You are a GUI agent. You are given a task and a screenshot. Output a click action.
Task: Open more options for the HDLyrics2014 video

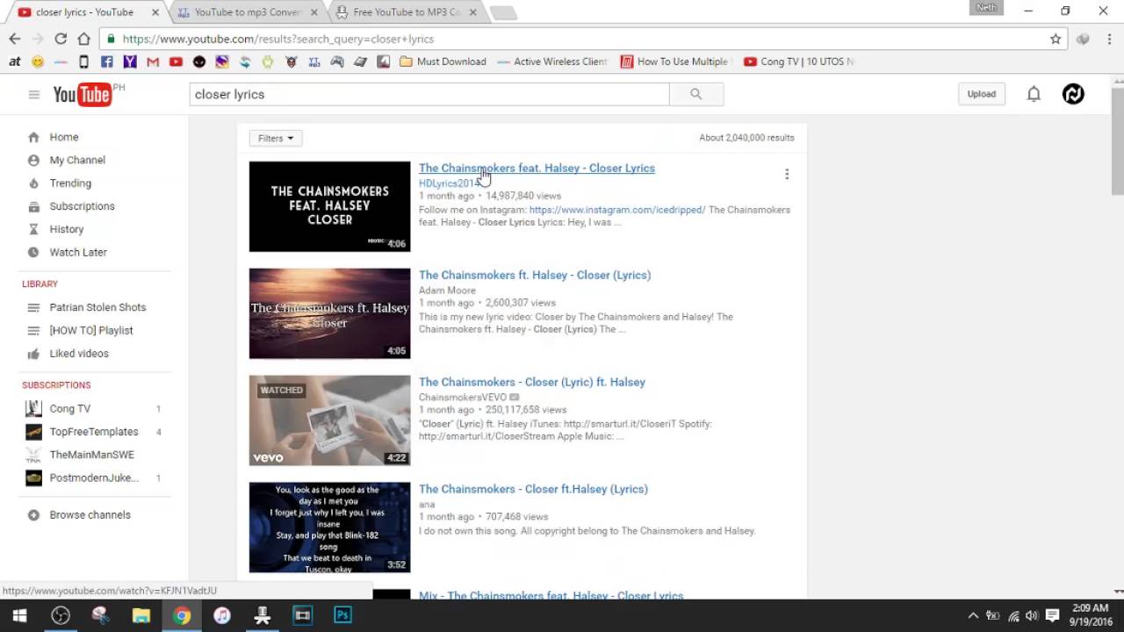pos(787,174)
